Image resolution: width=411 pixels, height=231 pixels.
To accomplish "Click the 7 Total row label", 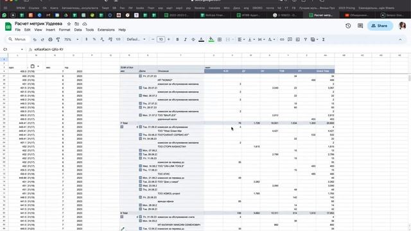I will [x=124, y=123].
